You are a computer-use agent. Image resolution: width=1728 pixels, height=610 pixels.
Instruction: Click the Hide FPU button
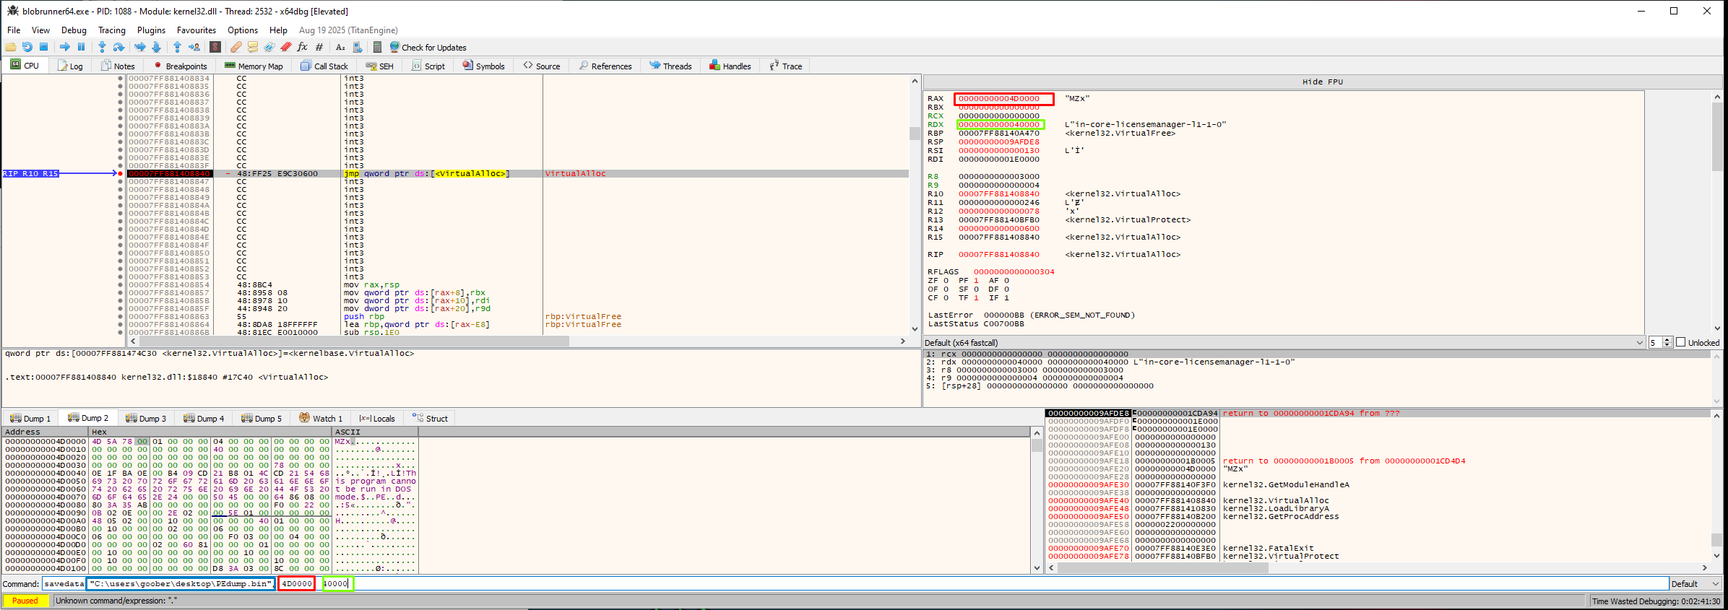(x=1323, y=82)
